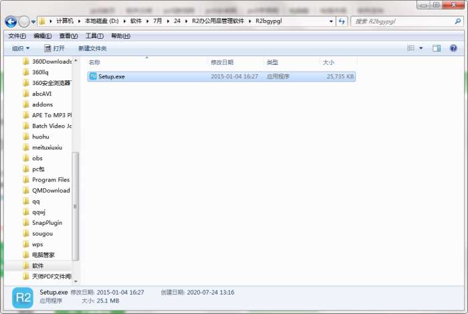Viewport: 468px width, 314px height.
Task: Click 新建文件夹 in the toolbar
Action: pyautogui.click(x=92, y=48)
